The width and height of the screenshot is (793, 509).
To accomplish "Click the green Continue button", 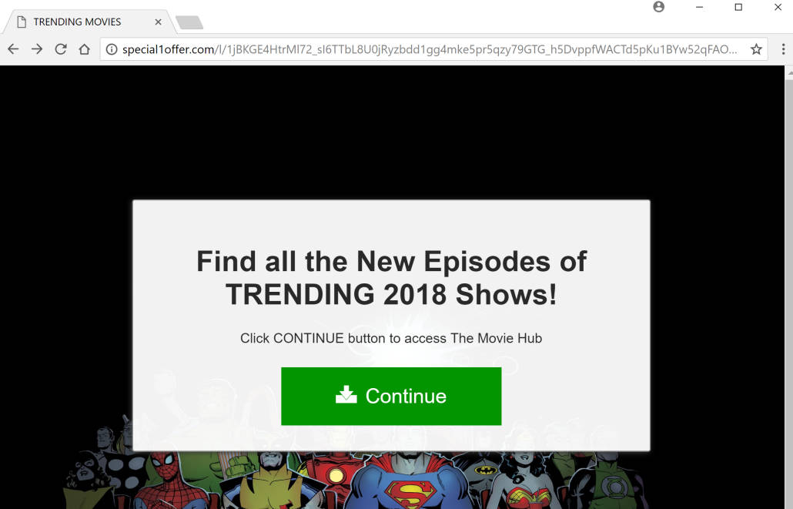I will pyautogui.click(x=391, y=396).
